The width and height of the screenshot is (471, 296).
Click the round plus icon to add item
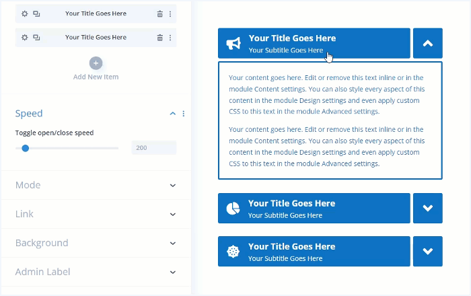click(x=96, y=63)
